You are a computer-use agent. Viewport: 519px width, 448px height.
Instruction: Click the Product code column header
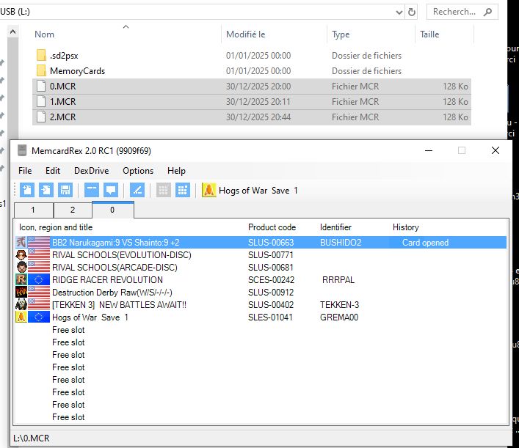point(272,227)
